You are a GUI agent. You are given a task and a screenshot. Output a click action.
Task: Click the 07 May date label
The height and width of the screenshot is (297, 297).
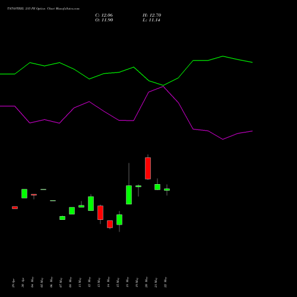[x=61, y=282]
